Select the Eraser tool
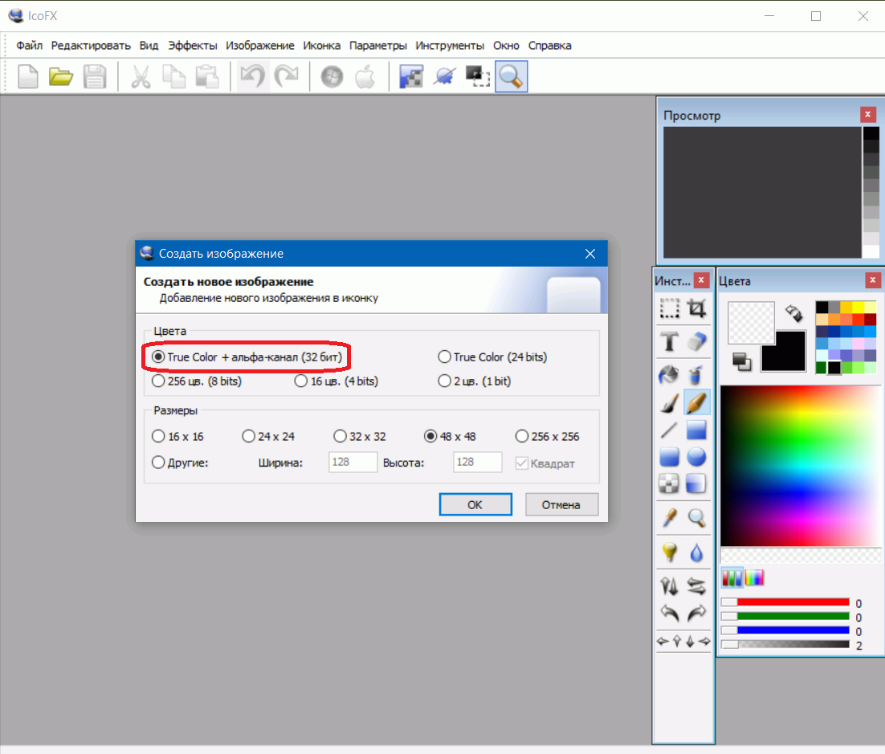The height and width of the screenshot is (754, 885). [x=696, y=342]
